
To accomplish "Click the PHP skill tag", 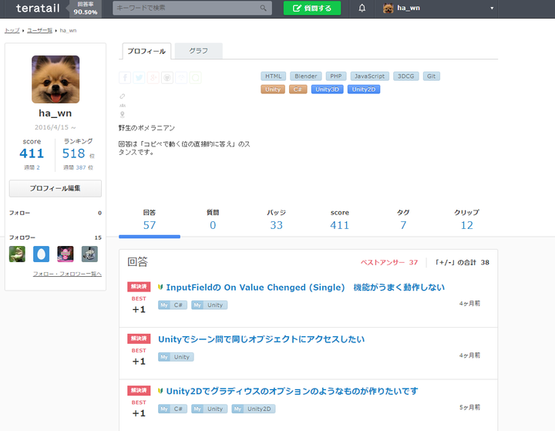I will 336,76.
